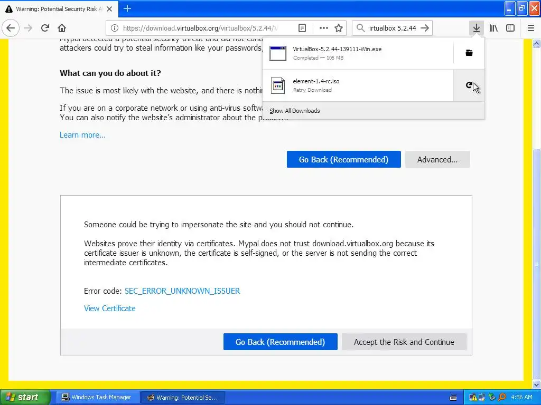
Task: Click the vertical scrollbar thumb
Action: (x=536, y=264)
